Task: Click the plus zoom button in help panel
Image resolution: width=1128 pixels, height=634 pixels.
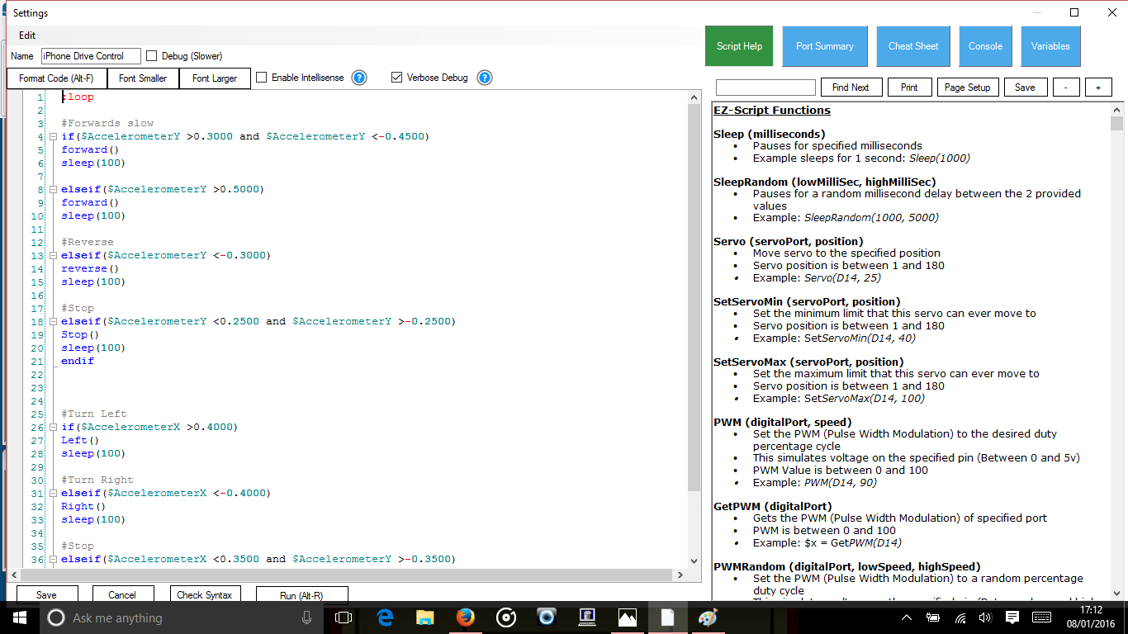Action: 1098,88
